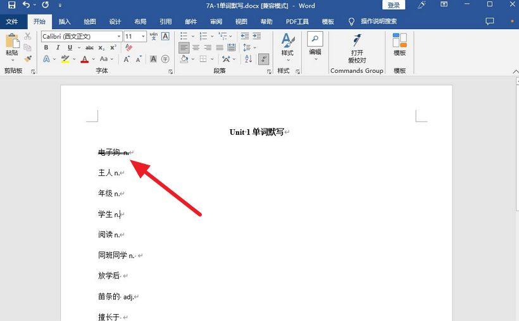Viewport: 519px width, 321px height.
Task: Toggle underline formatting
Action: [x=70, y=47]
